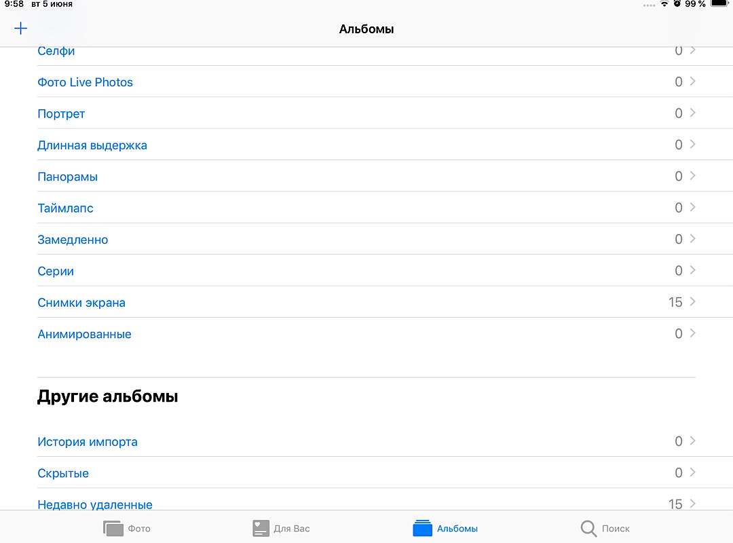The height and width of the screenshot is (543, 733).
Task: Open Недавно удаленные album
Action: click(x=95, y=504)
